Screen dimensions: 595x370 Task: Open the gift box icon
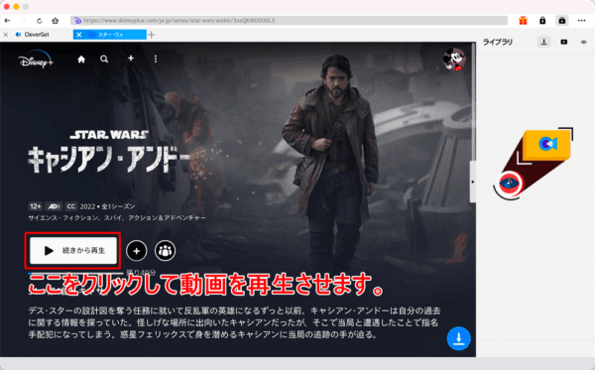coord(523,21)
